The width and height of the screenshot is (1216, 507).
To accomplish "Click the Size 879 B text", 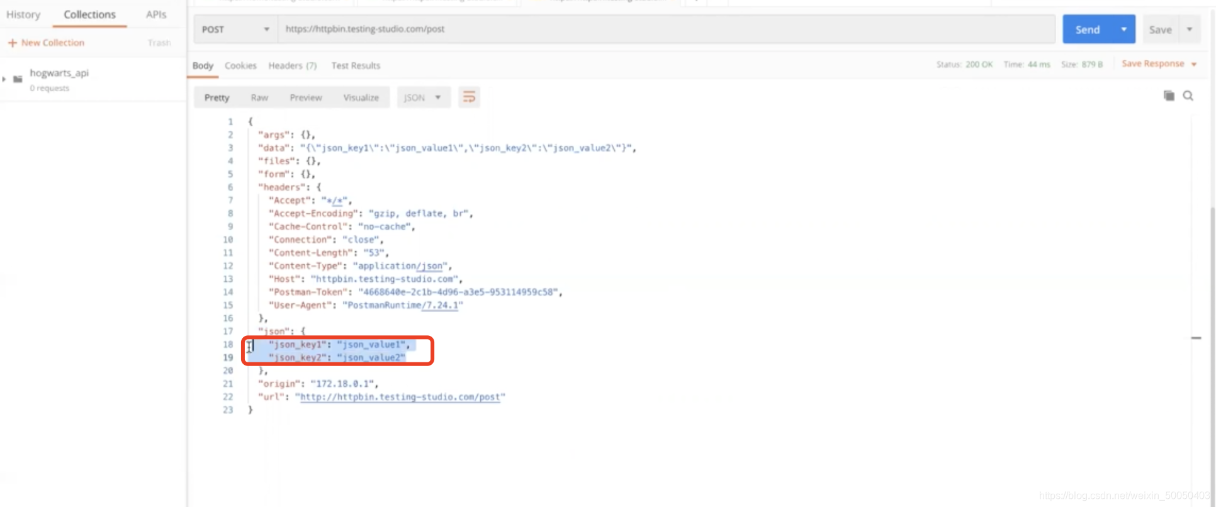I will pyautogui.click(x=1081, y=64).
